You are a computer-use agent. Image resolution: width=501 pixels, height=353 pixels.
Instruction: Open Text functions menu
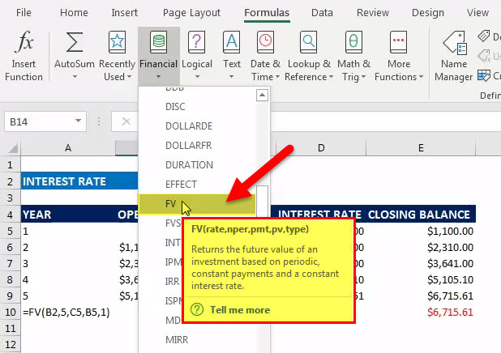point(232,56)
